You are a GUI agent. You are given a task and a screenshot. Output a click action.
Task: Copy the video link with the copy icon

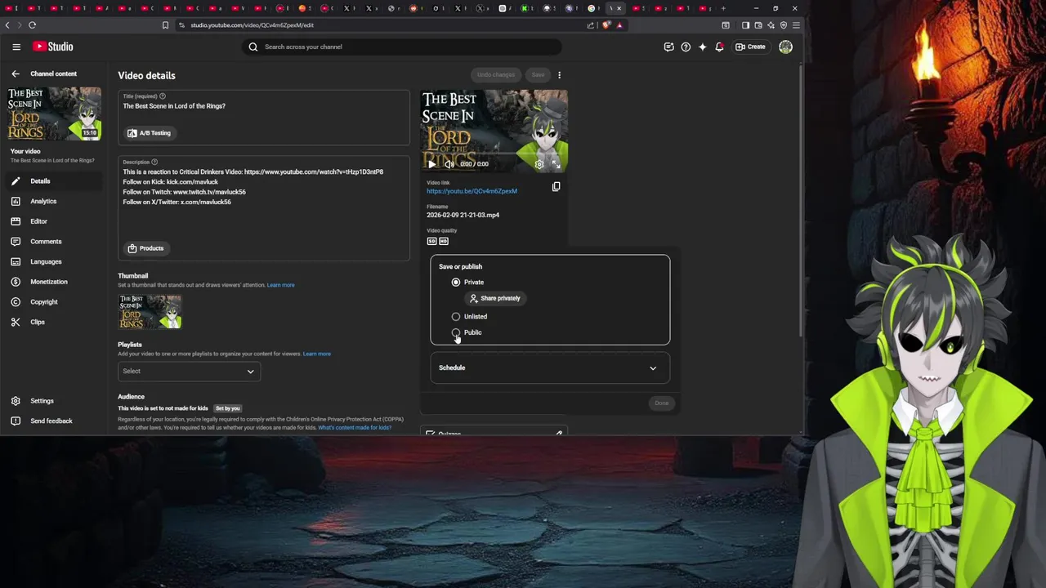point(556,186)
